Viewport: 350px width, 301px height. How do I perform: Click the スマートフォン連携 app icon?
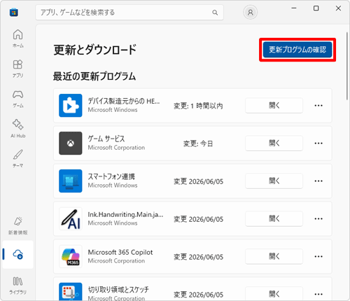click(x=71, y=181)
